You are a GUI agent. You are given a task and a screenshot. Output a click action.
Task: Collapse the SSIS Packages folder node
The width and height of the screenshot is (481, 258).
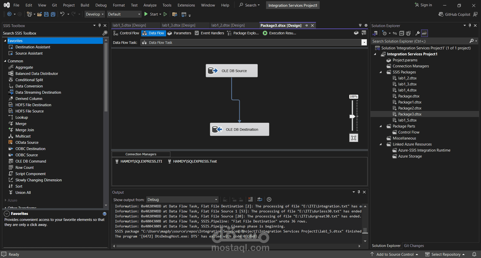tap(381, 72)
